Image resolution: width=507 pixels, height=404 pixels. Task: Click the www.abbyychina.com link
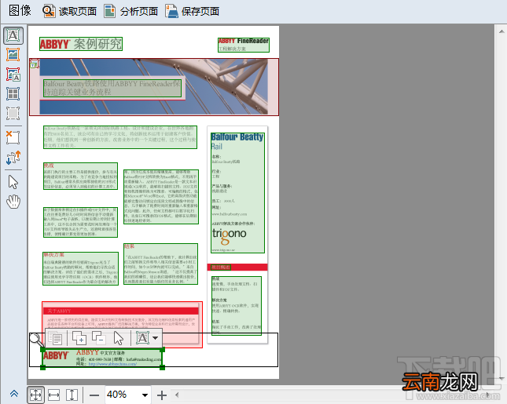(x=112, y=364)
